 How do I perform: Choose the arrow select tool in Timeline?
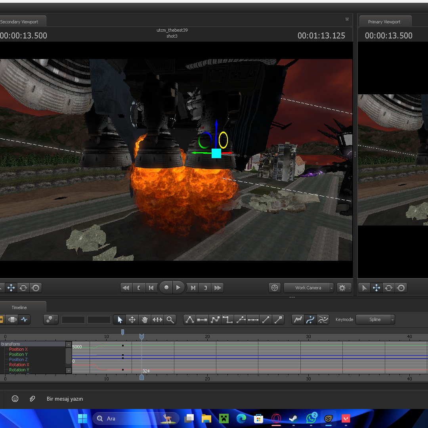pos(120,319)
